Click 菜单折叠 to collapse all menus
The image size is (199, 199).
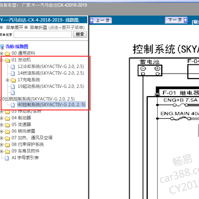[38, 28]
